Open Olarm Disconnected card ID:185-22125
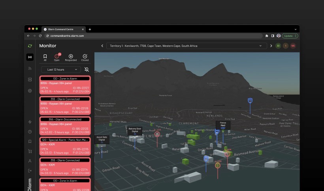 pos(65,126)
